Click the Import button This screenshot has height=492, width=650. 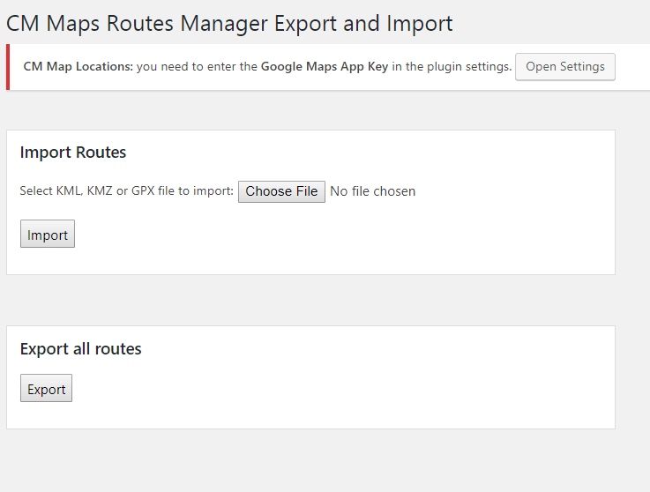click(48, 235)
